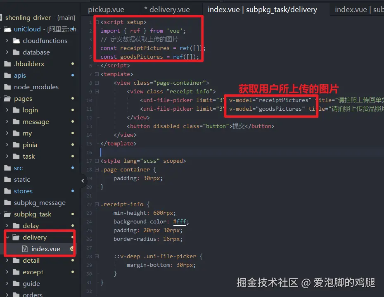The image size is (384, 297).
Task: Expand the database folder chevron
Action: pos(7,52)
